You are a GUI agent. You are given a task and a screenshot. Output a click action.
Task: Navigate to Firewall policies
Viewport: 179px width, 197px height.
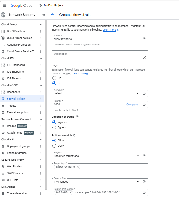pos(17,99)
